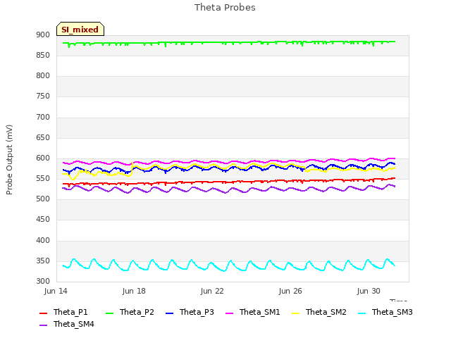
Task: Click the yellow Theta_SM2 legend swatch
Action: 296,313
